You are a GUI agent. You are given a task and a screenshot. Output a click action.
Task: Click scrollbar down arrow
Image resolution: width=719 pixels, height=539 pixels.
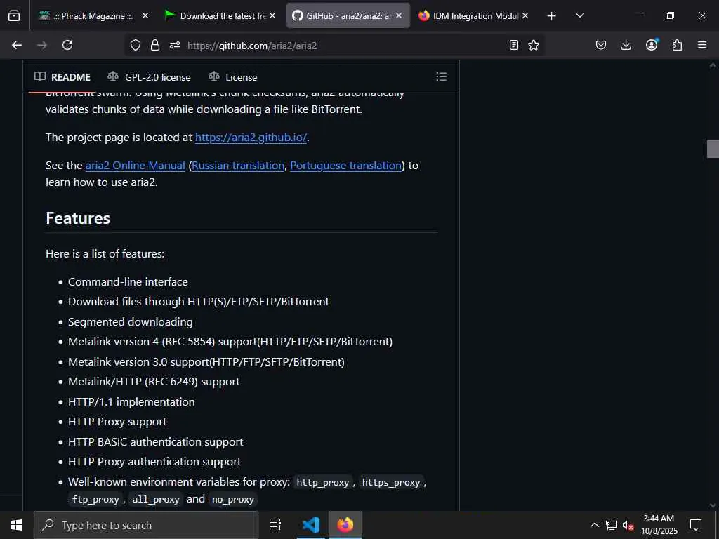[713, 505]
